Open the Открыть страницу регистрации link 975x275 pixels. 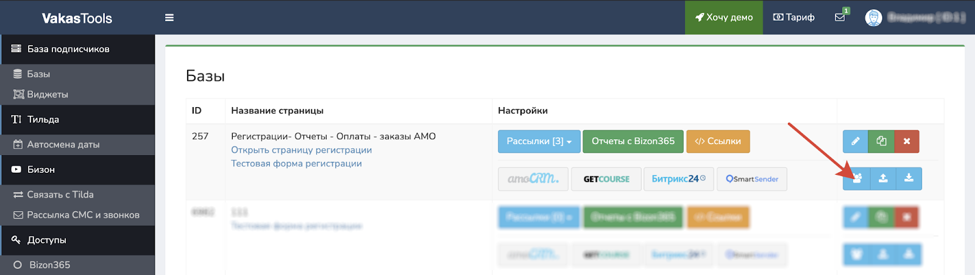point(301,150)
